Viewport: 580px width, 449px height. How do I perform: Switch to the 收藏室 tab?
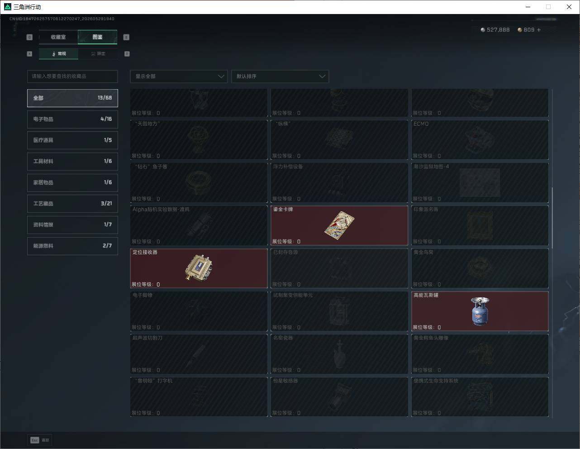click(x=58, y=37)
